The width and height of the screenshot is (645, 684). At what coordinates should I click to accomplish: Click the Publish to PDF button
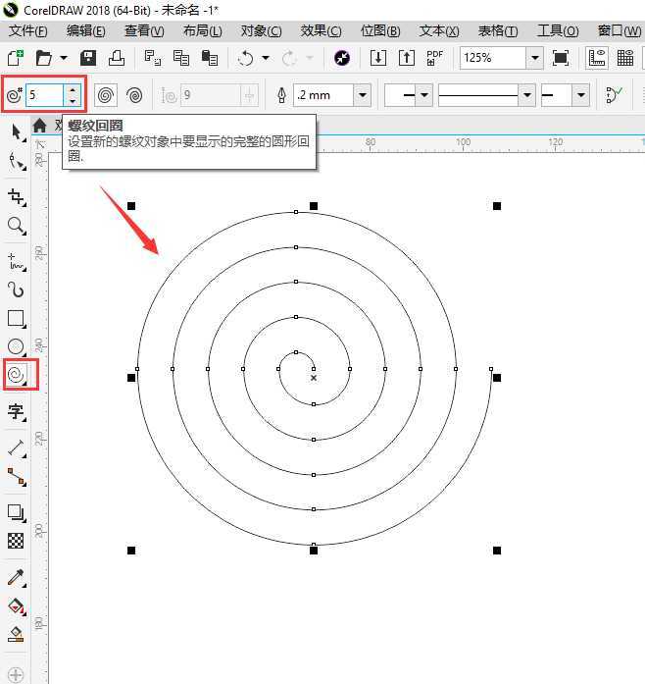click(435, 58)
